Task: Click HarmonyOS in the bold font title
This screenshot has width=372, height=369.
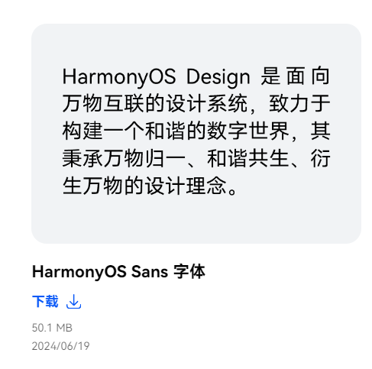Action: [79, 272]
